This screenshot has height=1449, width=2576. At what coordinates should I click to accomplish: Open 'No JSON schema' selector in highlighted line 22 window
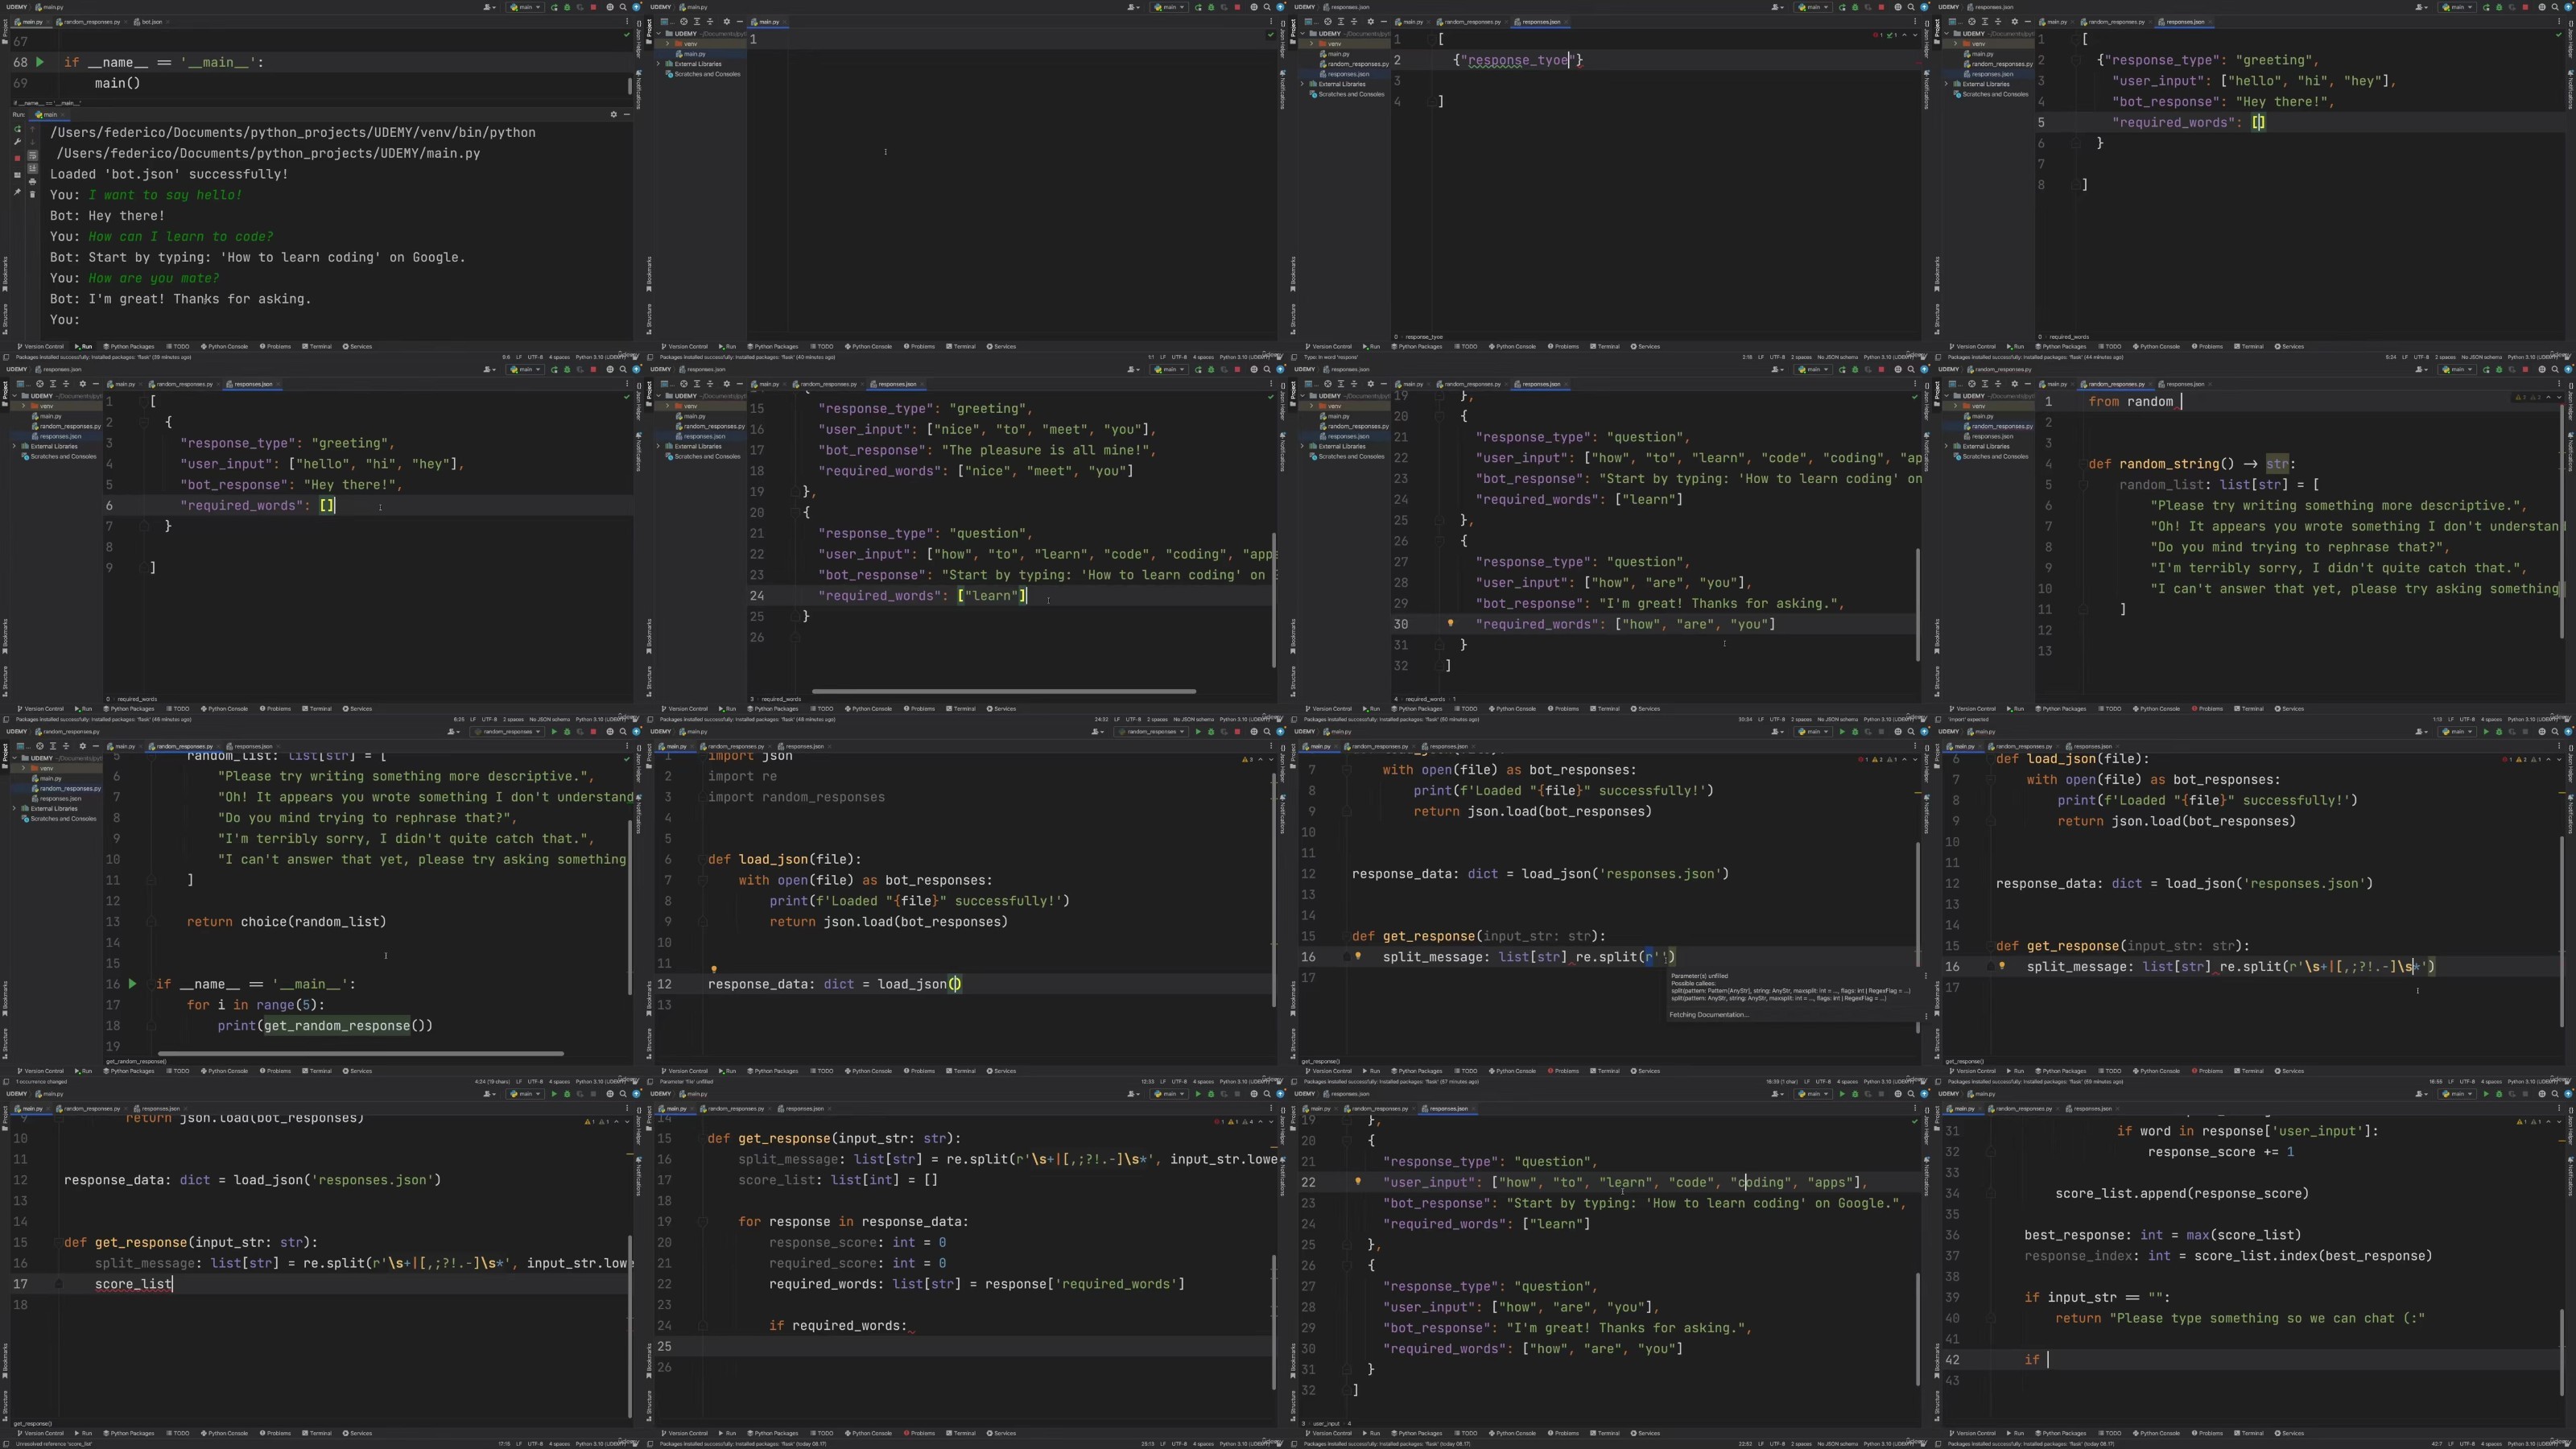(x=1838, y=1444)
